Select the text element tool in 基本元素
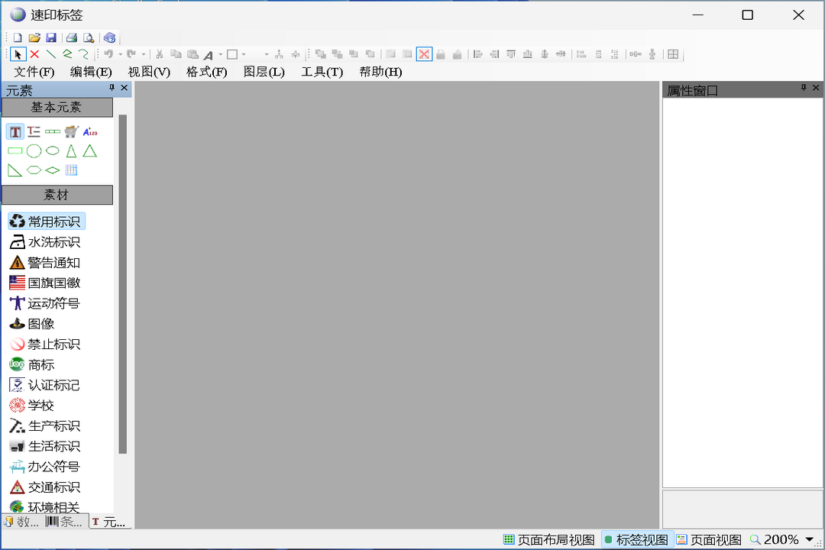This screenshot has width=825, height=550. [15, 131]
